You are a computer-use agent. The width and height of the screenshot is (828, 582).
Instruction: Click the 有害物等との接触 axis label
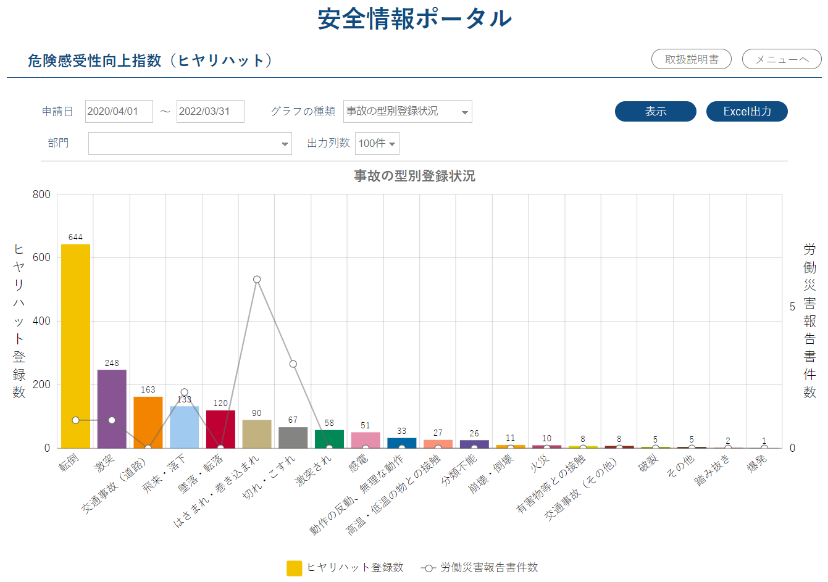tap(551, 483)
